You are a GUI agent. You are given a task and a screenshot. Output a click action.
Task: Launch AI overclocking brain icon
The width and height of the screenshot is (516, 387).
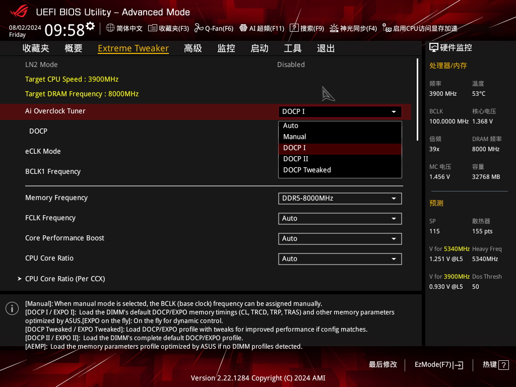pos(243,28)
